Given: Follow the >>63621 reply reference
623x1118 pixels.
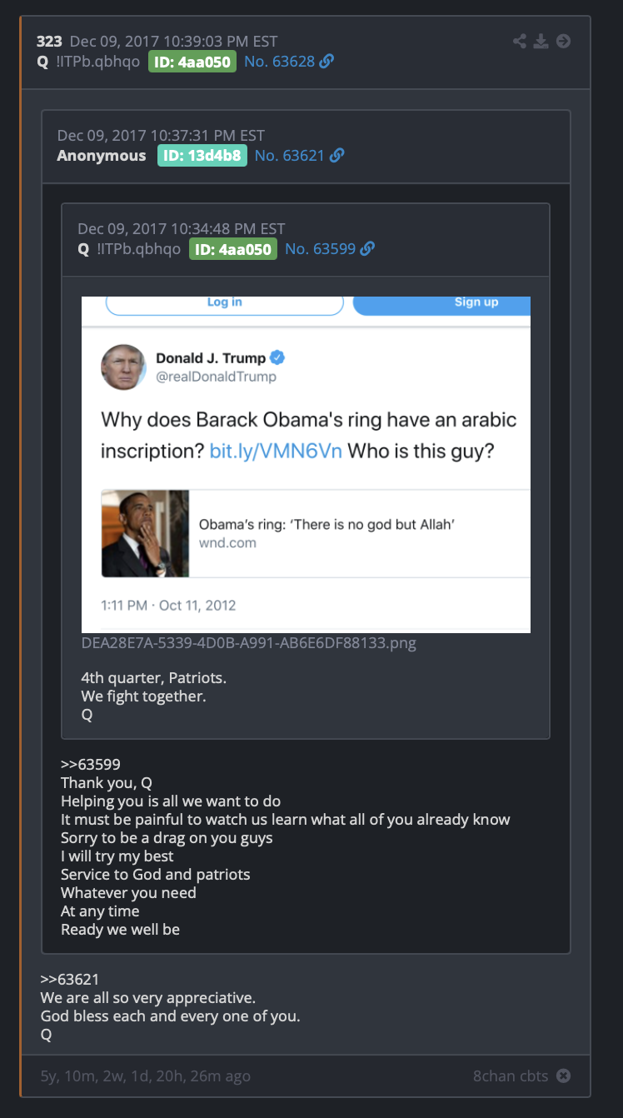Looking at the screenshot, I should click(x=70, y=979).
